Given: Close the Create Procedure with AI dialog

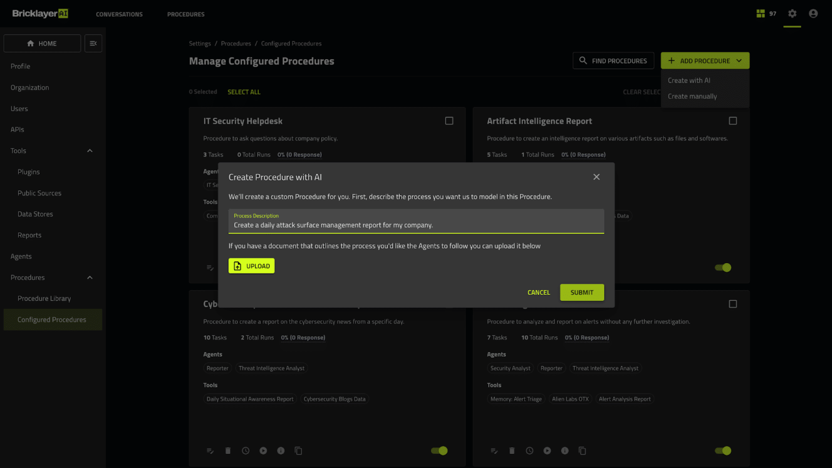Looking at the screenshot, I should pyautogui.click(x=596, y=177).
